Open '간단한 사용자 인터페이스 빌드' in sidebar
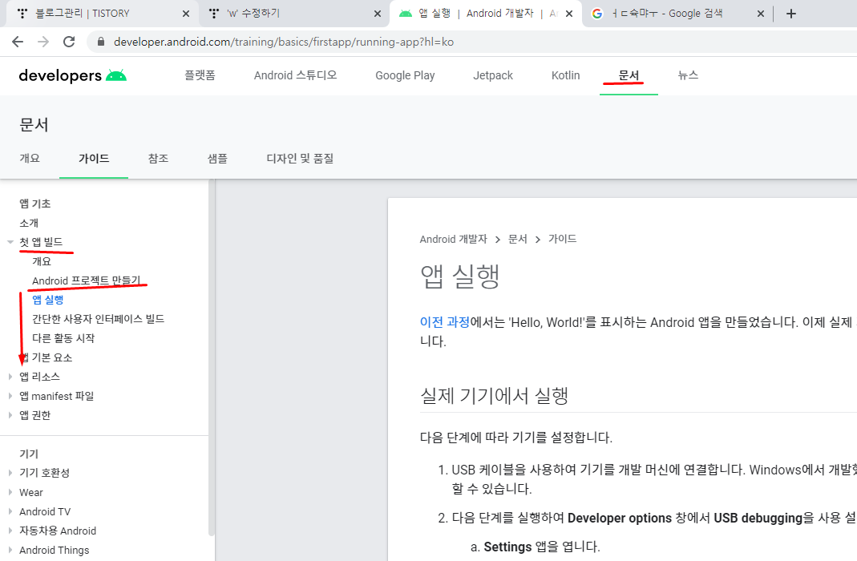The image size is (857, 561). pos(99,319)
